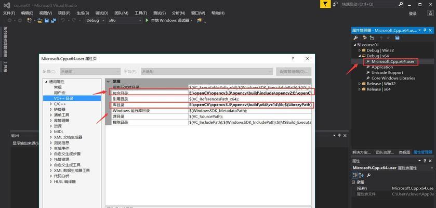Click the yellow notifications flag icon
This screenshot has height=208, width=436.
coord(325,4)
